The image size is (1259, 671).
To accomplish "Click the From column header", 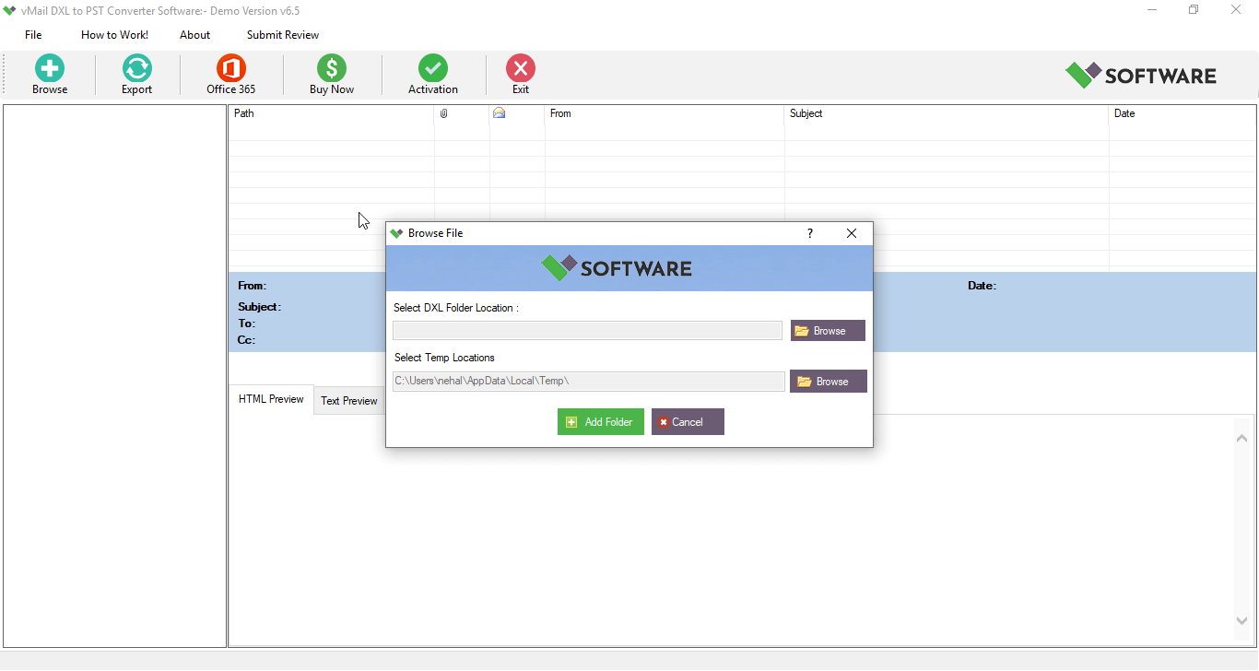I will click(664, 113).
